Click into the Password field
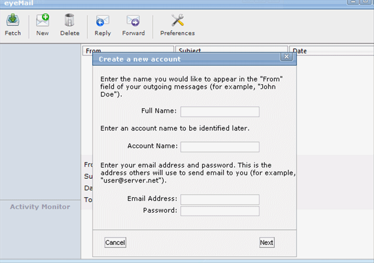374x263 pixels. coord(220,211)
